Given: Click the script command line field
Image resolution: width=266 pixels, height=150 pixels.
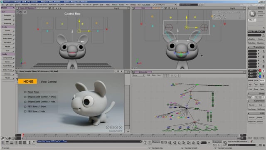Looking at the screenshot, I should (x=88, y=142).
